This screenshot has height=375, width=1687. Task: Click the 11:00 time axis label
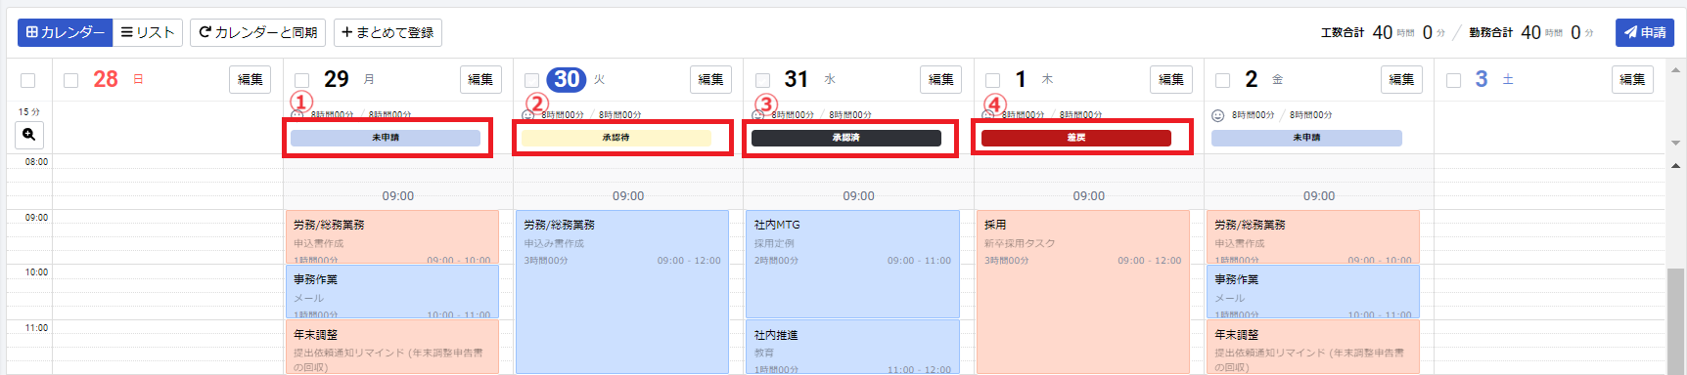coord(36,328)
